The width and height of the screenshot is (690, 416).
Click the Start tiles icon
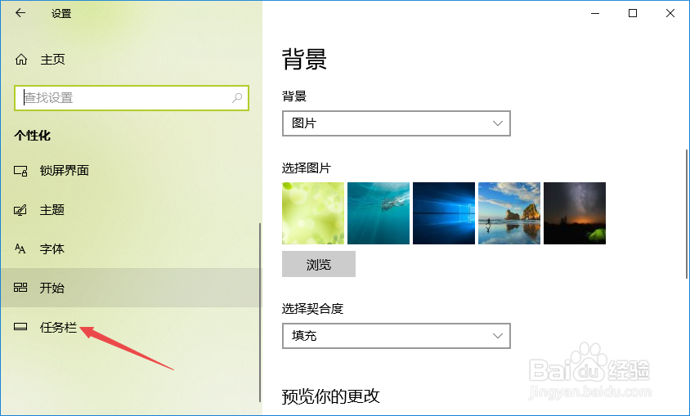click(20, 288)
